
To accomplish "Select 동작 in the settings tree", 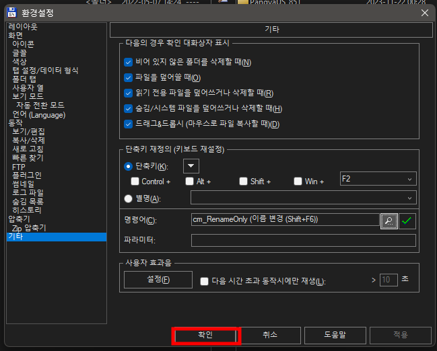I will [15, 123].
